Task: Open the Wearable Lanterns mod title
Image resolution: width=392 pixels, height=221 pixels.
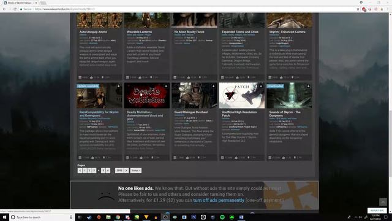Action: point(139,32)
